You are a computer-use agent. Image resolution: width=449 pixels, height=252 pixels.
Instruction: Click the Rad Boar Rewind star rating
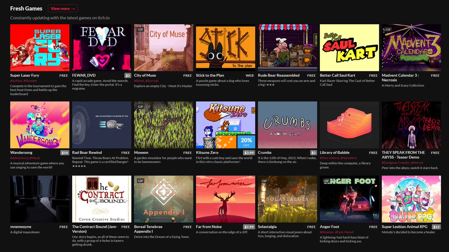[79, 166]
